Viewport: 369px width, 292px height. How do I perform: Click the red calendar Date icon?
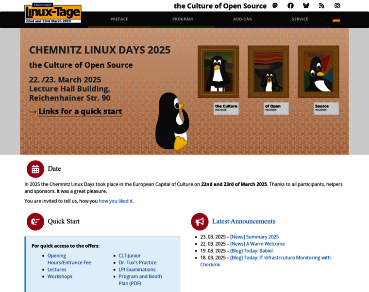point(35,169)
